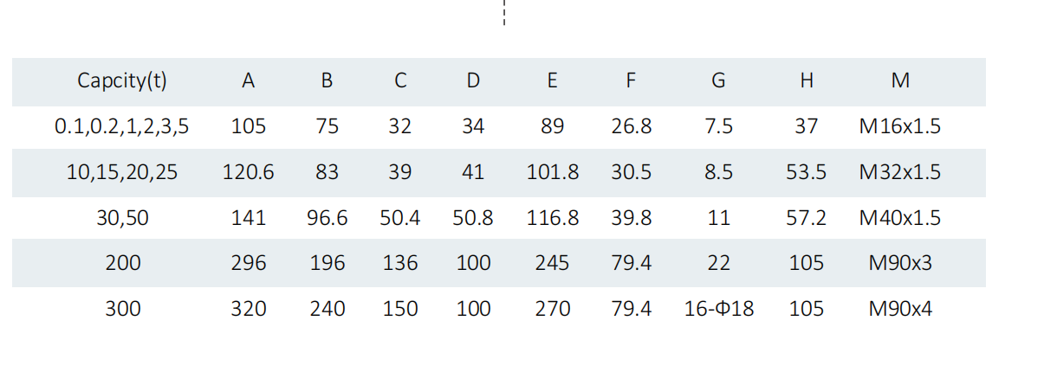The width and height of the screenshot is (1044, 372).
Task: Click the Capcity(t) column header
Action: 122,81
